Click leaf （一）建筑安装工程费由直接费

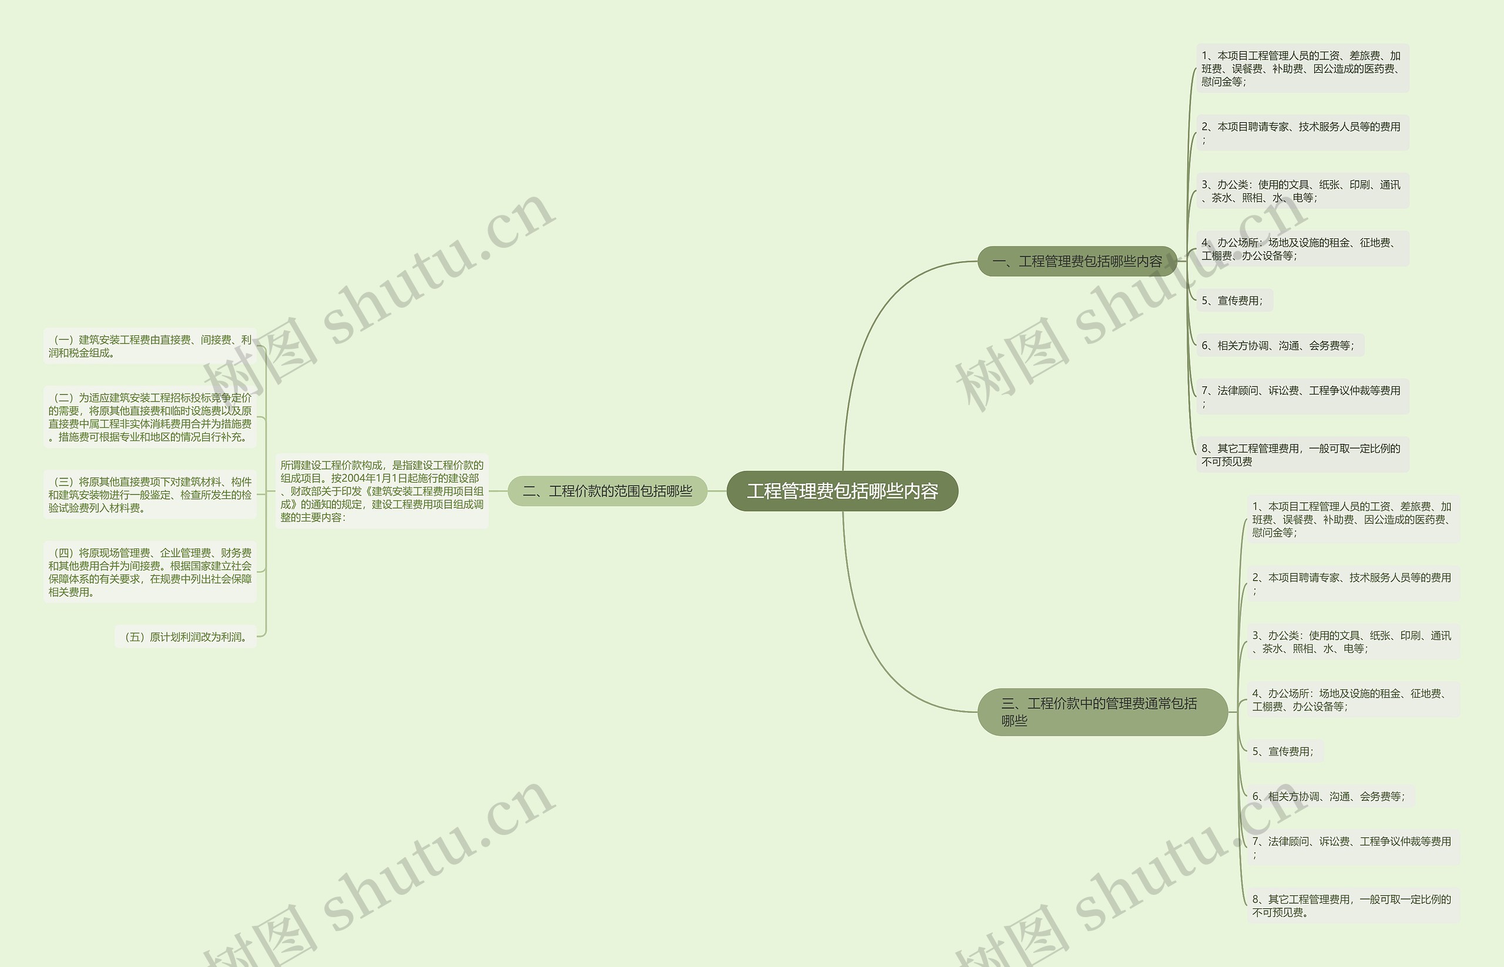tap(150, 346)
